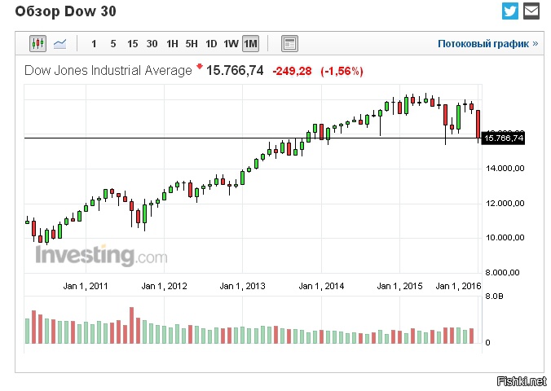The width and height of the screenshot is (551, 391).
Task: Click the Jan 1, 2015 date label
Action: (399, 286)
